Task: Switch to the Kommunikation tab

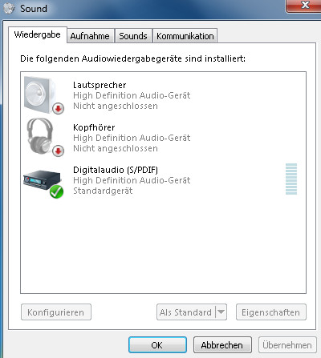Action: pos(185,36)
